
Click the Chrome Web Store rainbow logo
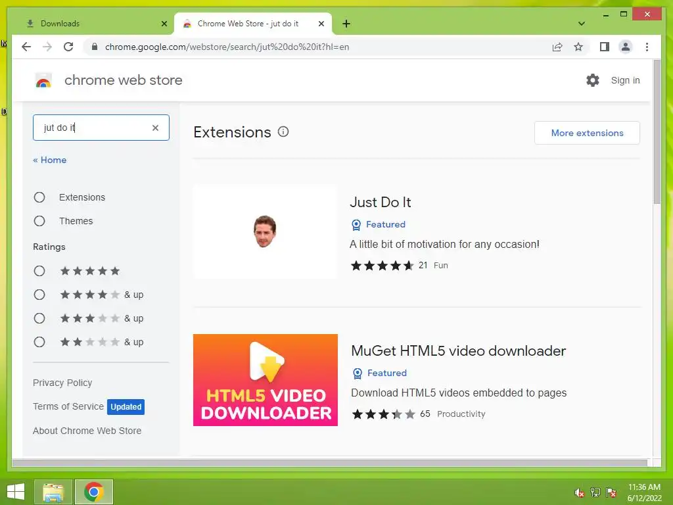(x=43, y=80)
